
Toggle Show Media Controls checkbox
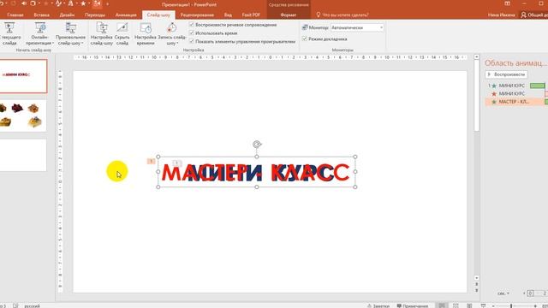pos(192,41)
